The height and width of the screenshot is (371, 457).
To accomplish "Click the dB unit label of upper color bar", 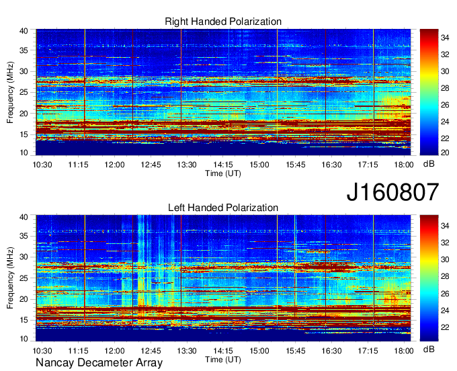I will [429, 164].
